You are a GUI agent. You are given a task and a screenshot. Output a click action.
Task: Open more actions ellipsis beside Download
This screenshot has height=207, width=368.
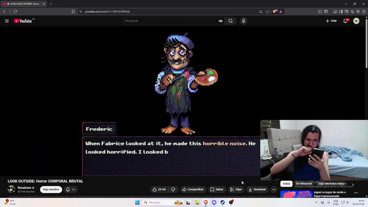coord(274,189)
